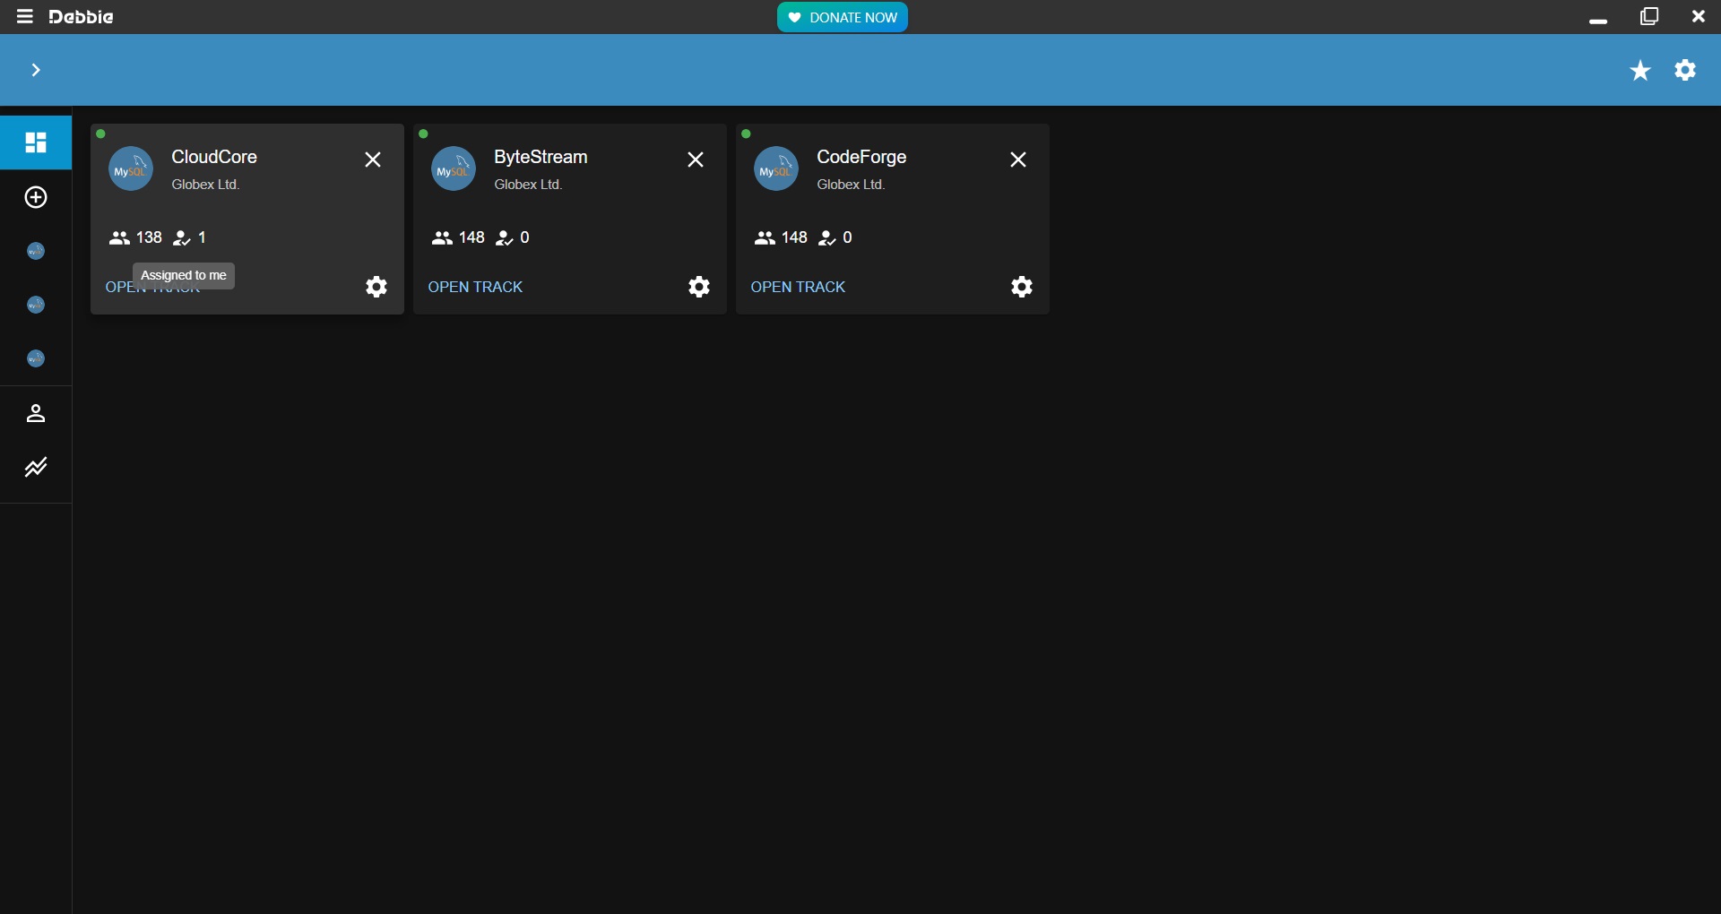Screen dimensions: 1721x914
Task: Open the analytics chart icon in sidebar
Action: click(36, 468)
